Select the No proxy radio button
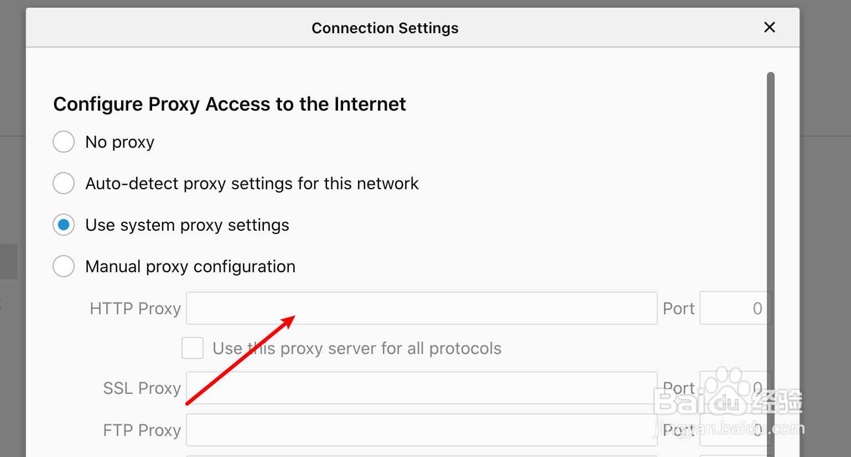Image resolution: width=851 pixels, height=457 pixels. pyautogui.click(x=64, y=142)
